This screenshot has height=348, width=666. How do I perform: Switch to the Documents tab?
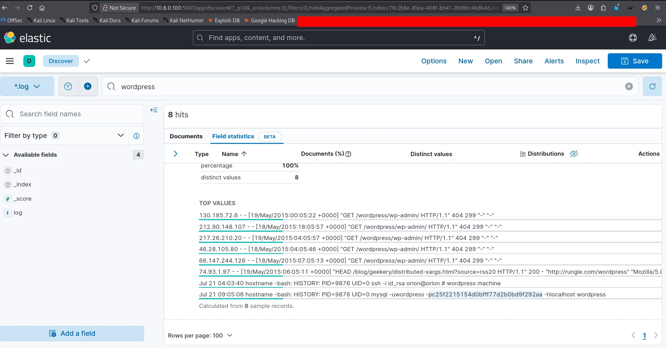[186, 136]
